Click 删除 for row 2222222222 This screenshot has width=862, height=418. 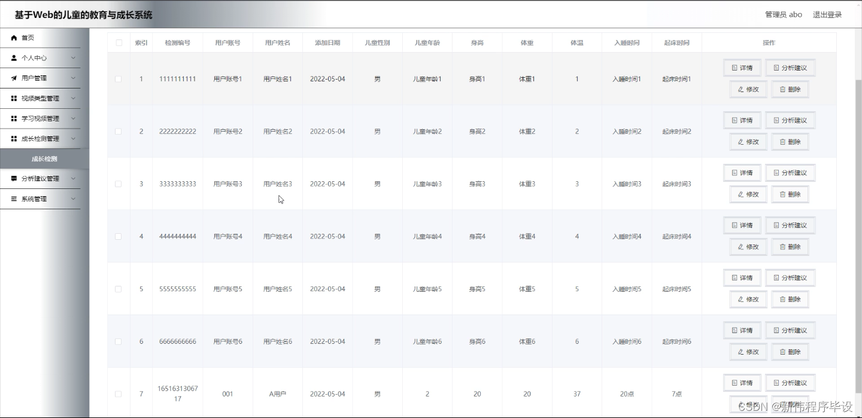pos(790,142)
